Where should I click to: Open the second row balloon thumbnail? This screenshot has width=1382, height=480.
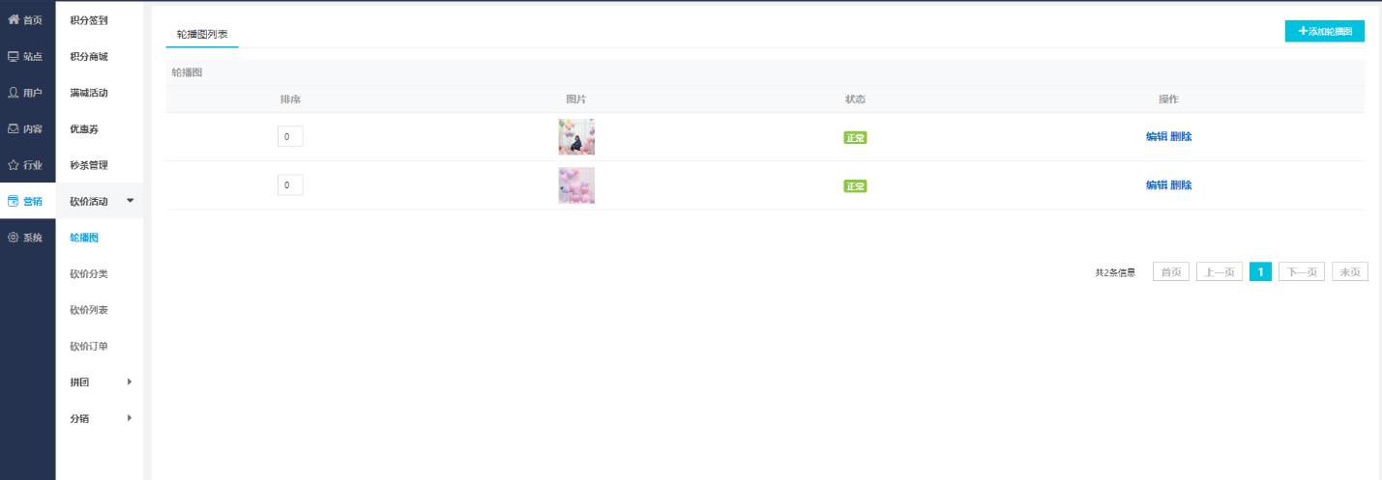pos(576,185)
